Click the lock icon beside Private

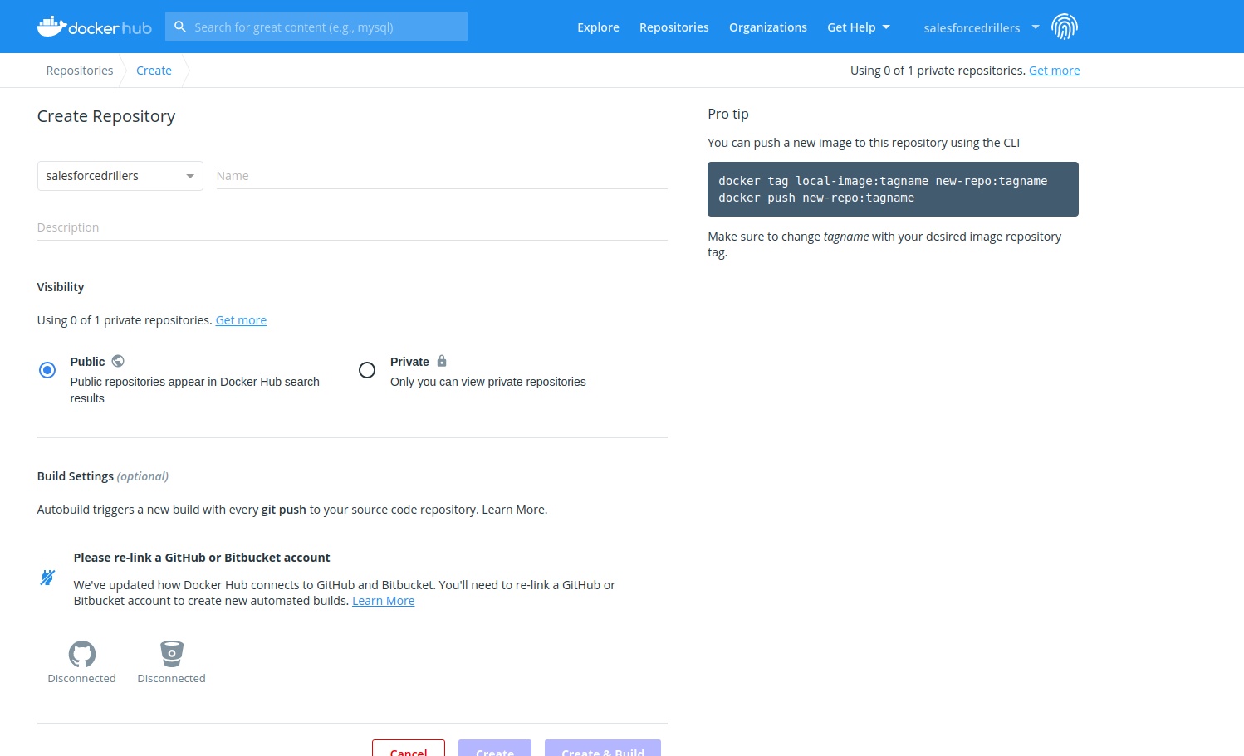(x=442, y=361)
